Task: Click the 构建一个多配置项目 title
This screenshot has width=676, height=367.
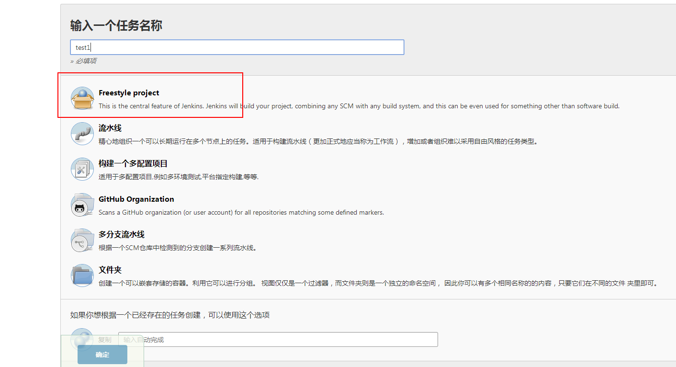Action: (x=133, y=164)
